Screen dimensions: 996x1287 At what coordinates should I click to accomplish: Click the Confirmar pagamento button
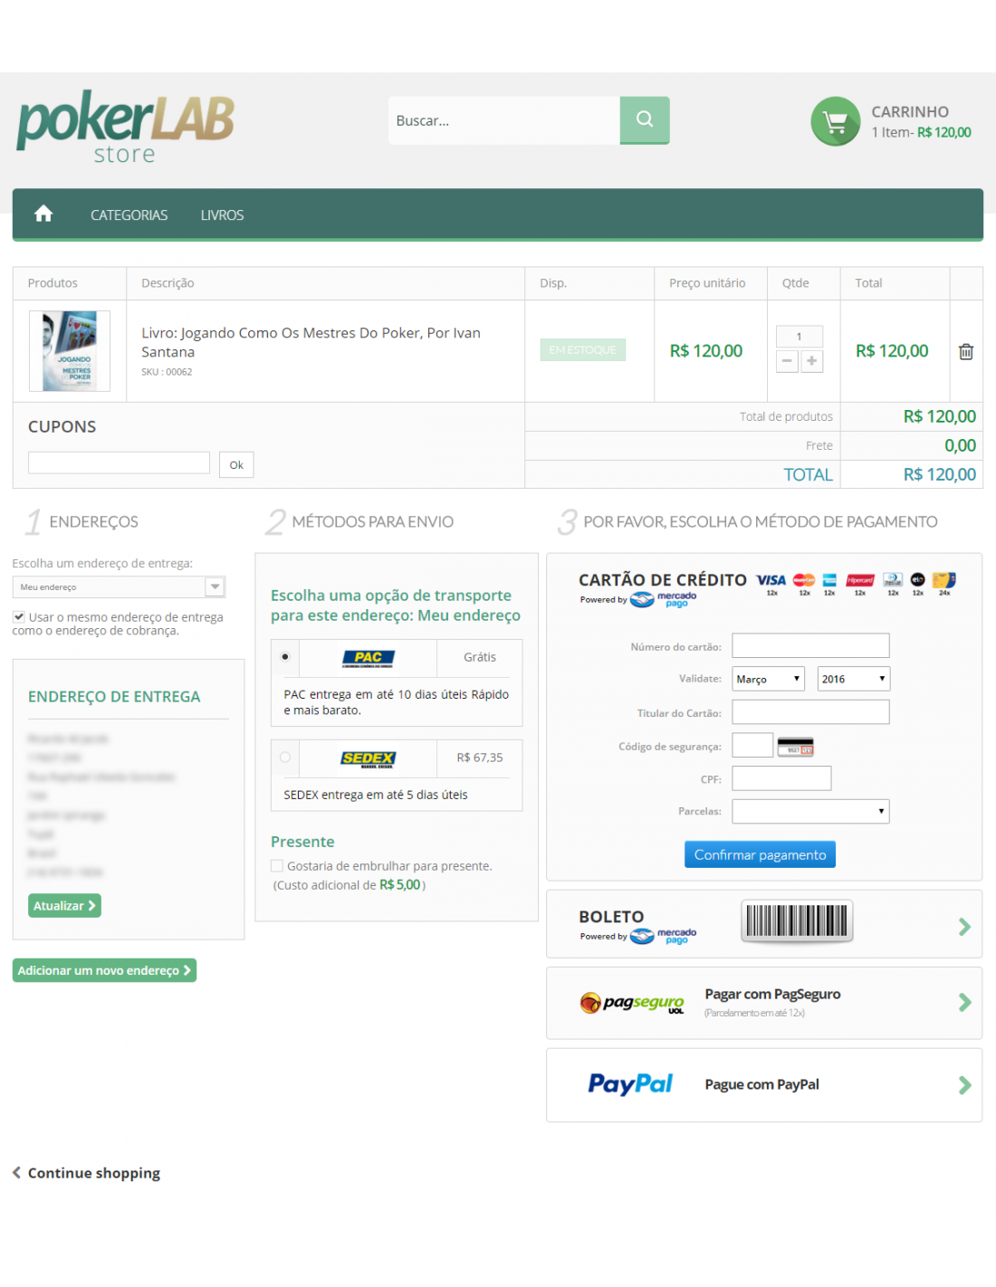759,854
